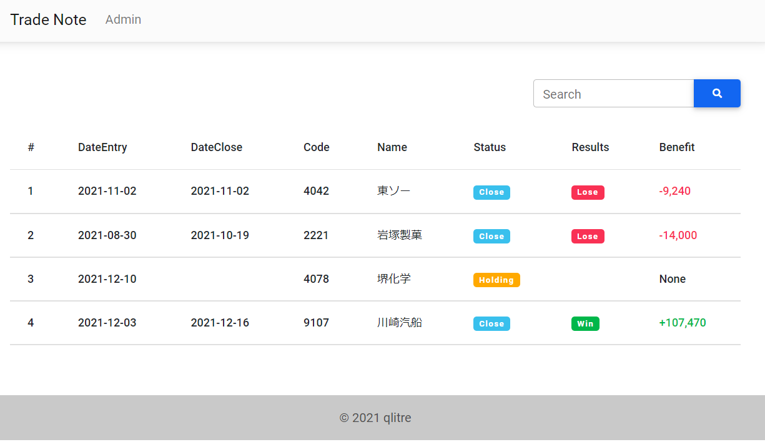The width and height of the screenshot is (765, 442).
Task: Select the stock name 川崎汽船
Action: tap(400, 323)
